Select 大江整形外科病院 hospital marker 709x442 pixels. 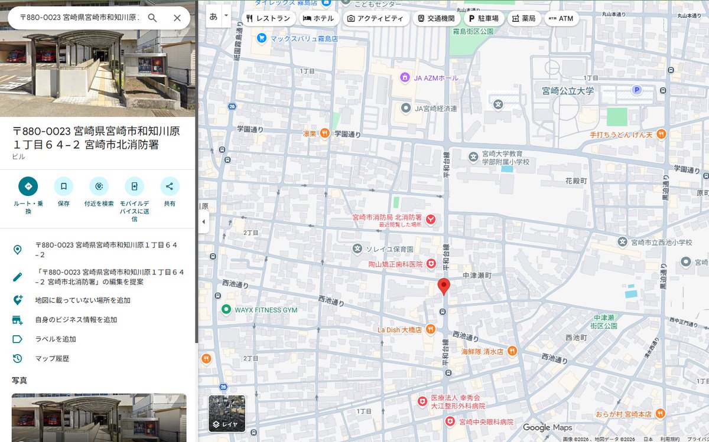click(x=422, y=401)
